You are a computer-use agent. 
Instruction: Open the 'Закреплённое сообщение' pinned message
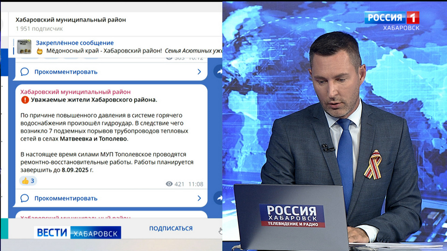pyautogui.click(x=74, y=43)
